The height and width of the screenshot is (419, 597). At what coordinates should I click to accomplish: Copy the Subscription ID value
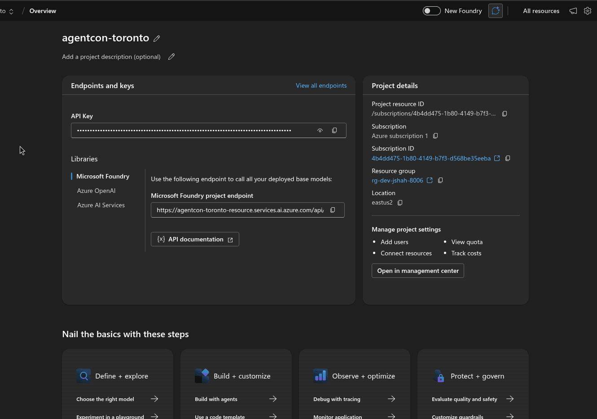click(x=508, y=158)
